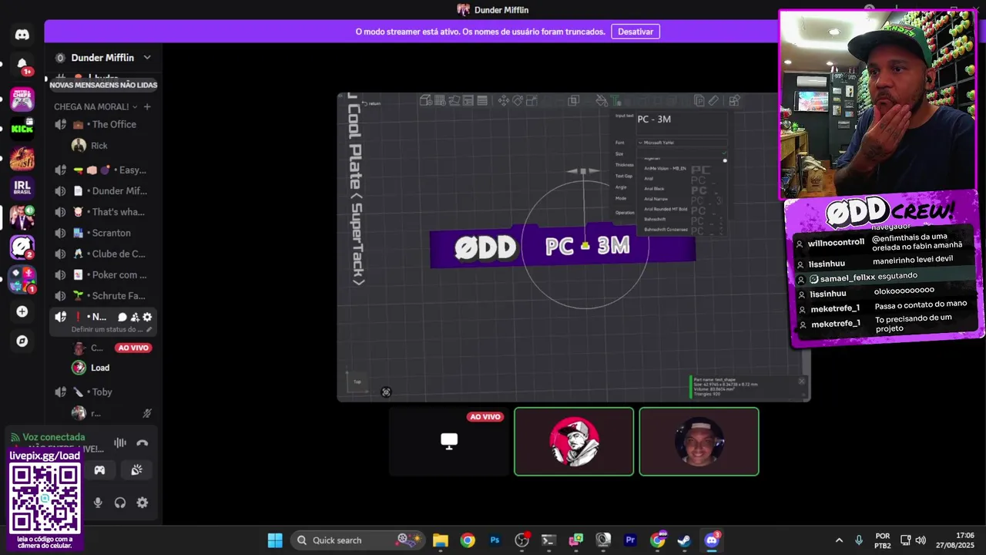Open Premiere Pro from the taskbar
This screenshot has height=555, width=986.
pyautogui.click(x=630, y=540)
